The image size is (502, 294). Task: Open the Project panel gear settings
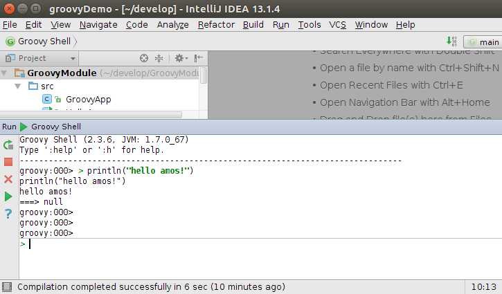(x=181, y=58)
